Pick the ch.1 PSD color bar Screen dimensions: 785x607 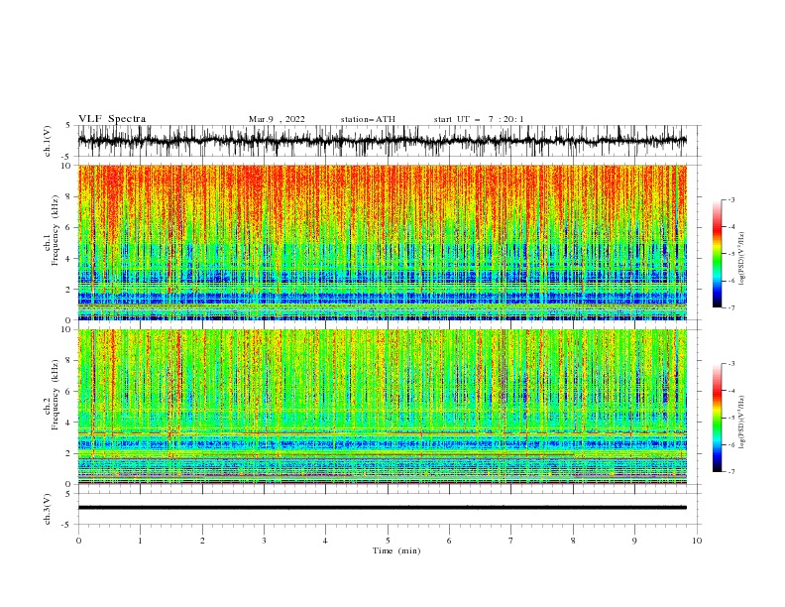click(x=718, y=254)
